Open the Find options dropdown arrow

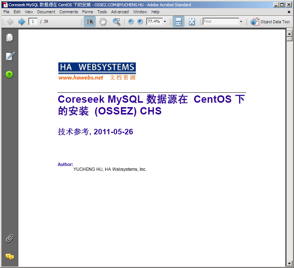click(x=241, y=22)
